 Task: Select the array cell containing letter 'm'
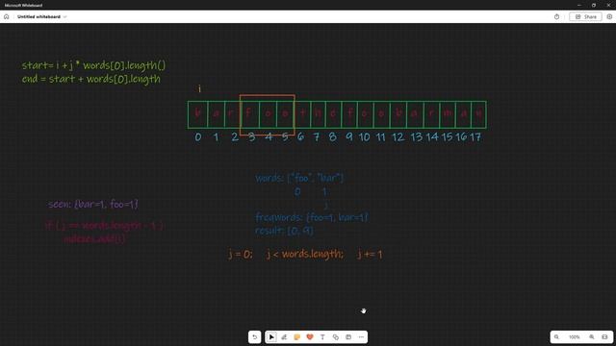coord(448,114)
